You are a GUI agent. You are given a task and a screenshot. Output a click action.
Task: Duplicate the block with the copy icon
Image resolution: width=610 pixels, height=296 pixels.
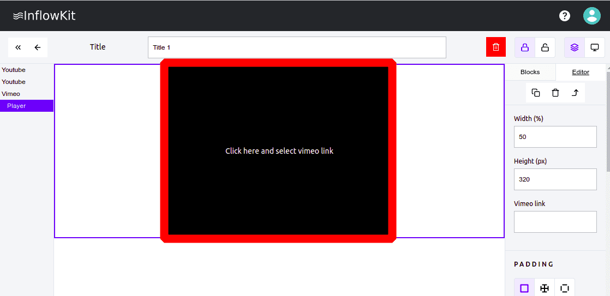536,93
